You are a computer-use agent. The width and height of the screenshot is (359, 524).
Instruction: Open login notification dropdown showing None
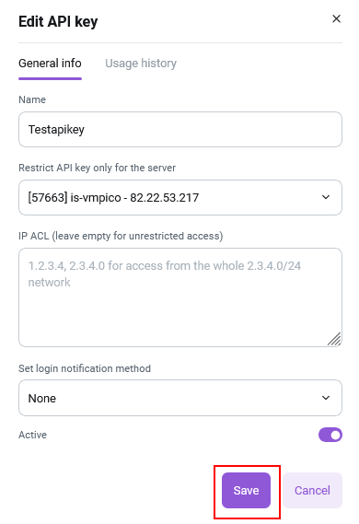click(180, 398)
